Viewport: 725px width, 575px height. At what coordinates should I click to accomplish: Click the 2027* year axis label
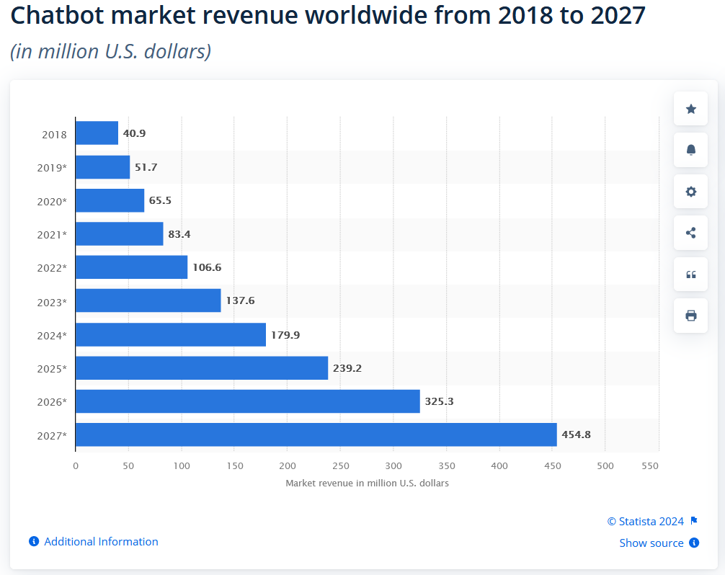tap(52, 436)
